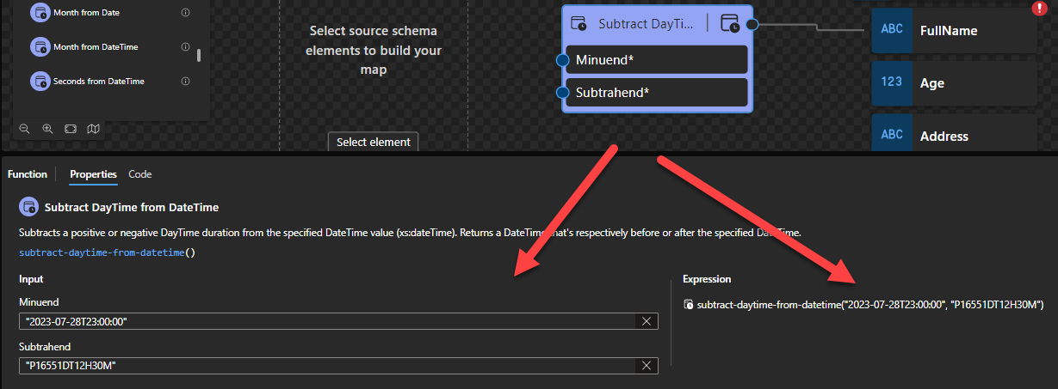Click inside the Minuend text field

(x=327, y=321)
